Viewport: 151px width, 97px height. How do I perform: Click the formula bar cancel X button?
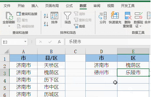[41, 42]
